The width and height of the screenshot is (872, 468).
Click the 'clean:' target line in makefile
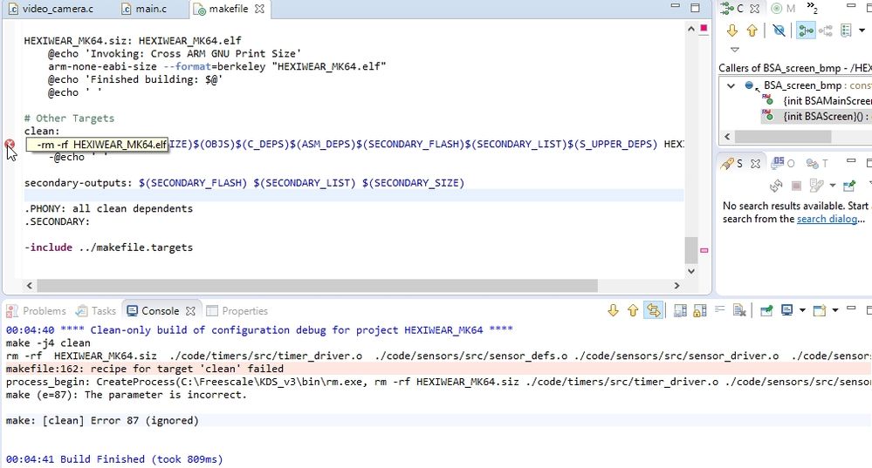tap(42, 131)
